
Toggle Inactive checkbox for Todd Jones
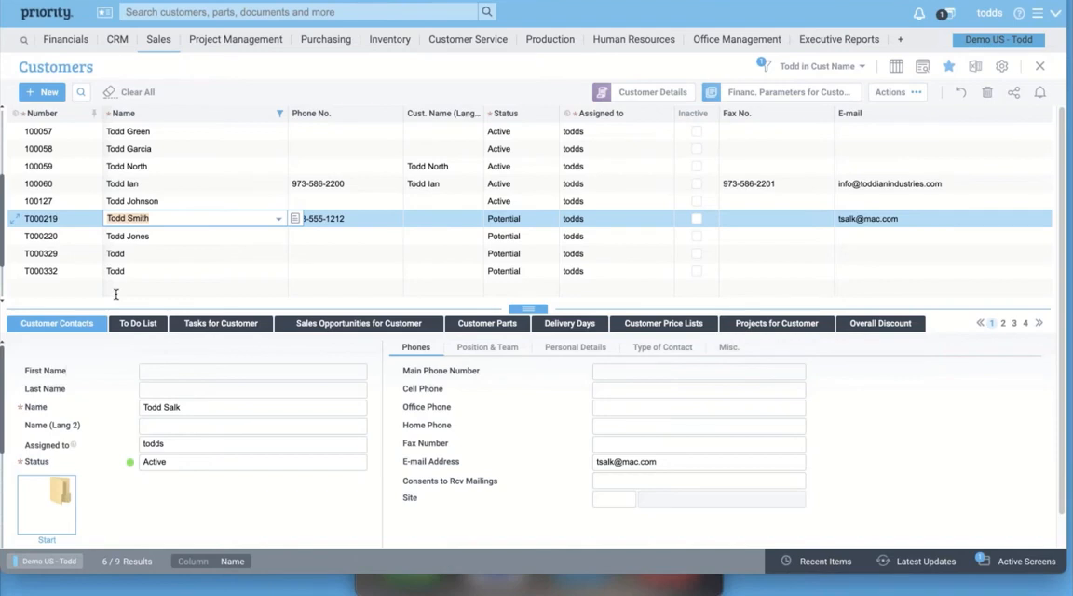[696, 237]
